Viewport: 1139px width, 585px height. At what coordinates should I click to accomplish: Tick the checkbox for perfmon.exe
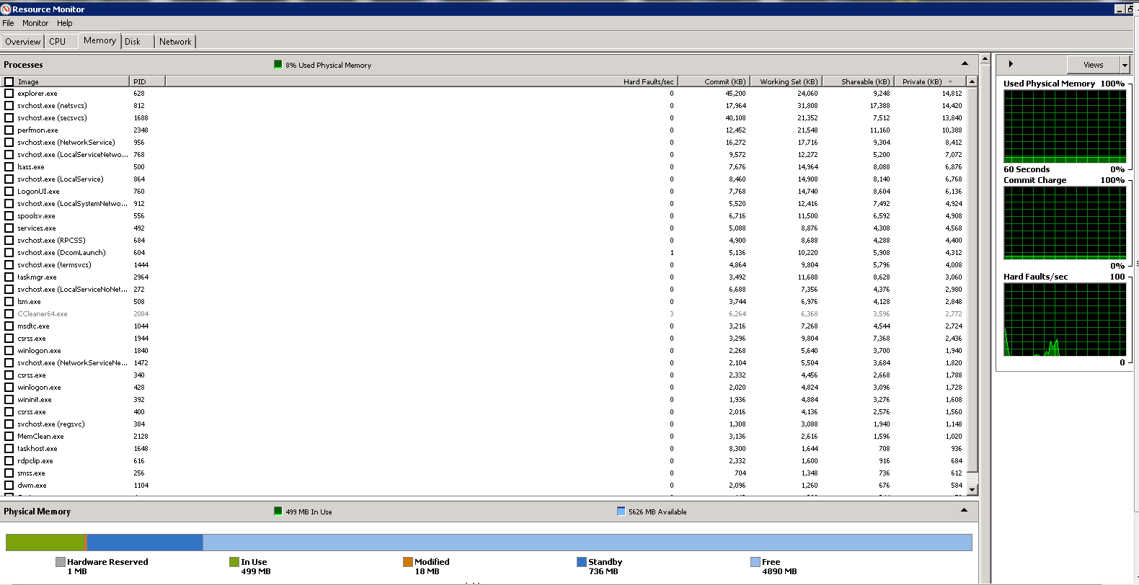pos(9,130)
